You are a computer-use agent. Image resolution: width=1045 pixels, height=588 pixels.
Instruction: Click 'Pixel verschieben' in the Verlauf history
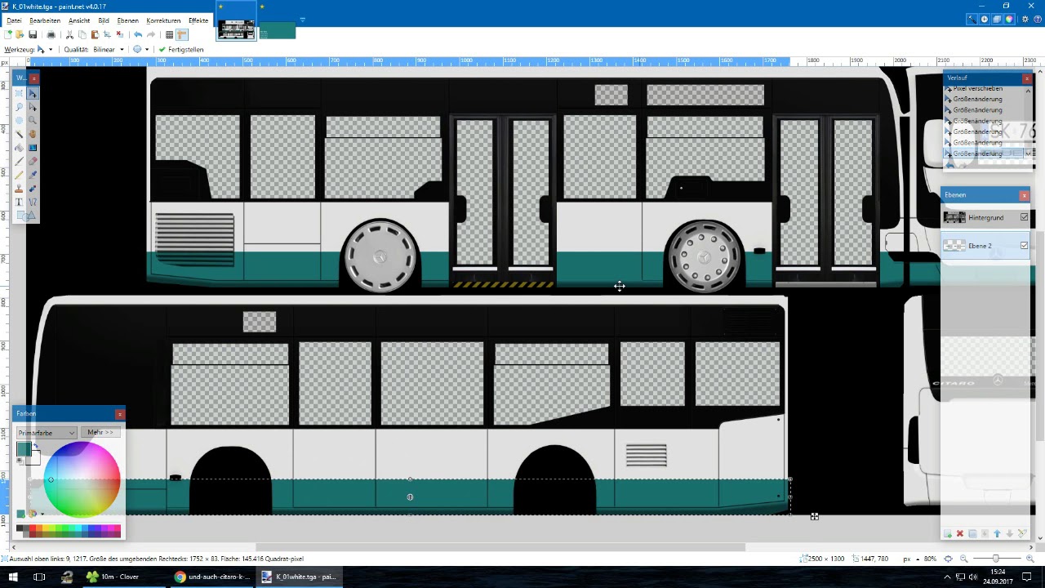(977, 88)
